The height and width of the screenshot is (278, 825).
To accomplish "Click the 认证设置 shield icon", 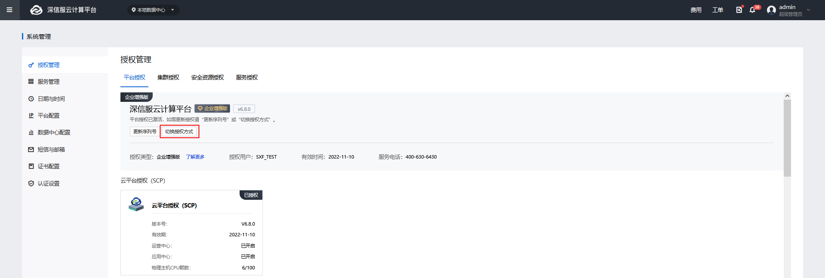I will pos(31,183).
